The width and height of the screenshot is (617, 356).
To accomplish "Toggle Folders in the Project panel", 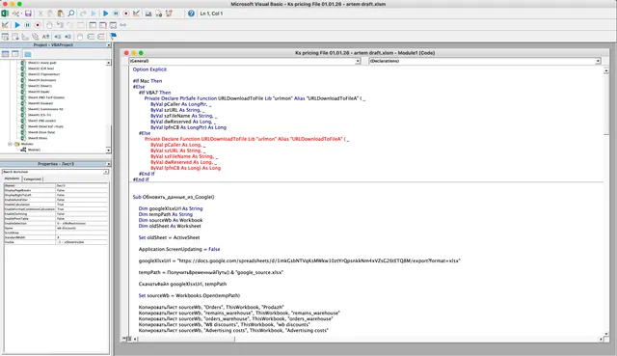I will (x=28, y=54).
